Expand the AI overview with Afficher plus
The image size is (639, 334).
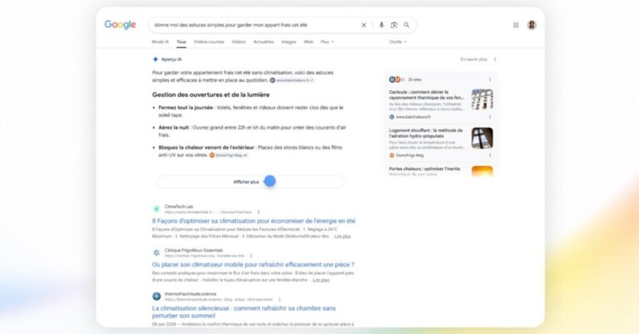pos(250,182)
